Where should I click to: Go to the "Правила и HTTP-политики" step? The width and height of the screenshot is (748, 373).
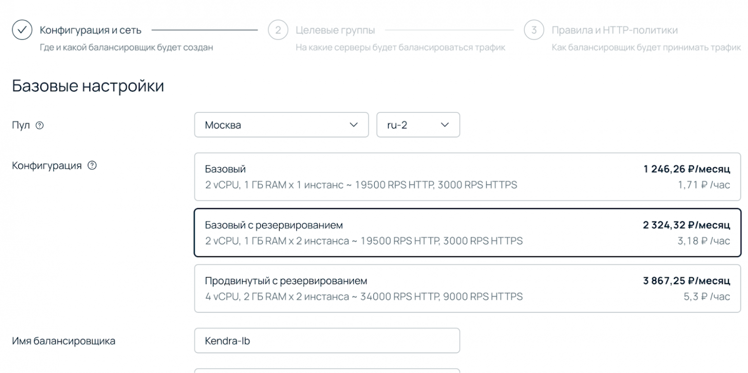615,30
